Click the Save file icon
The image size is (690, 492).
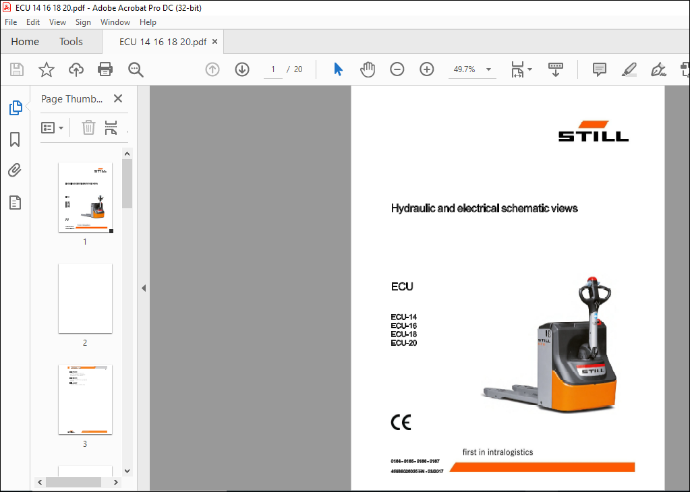tap(17, 69)
